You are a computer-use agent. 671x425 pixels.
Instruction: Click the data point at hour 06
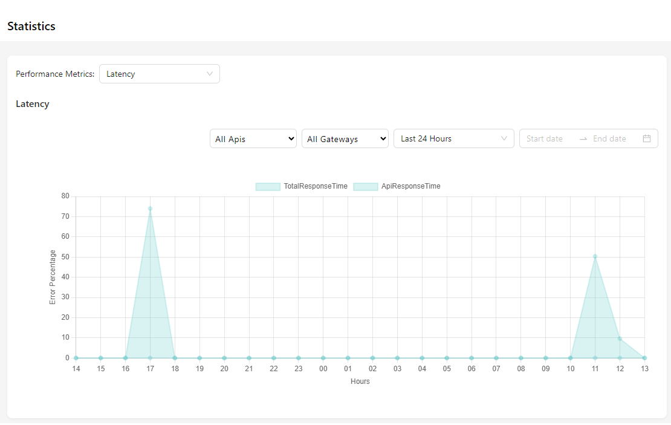tap(472, 358)
